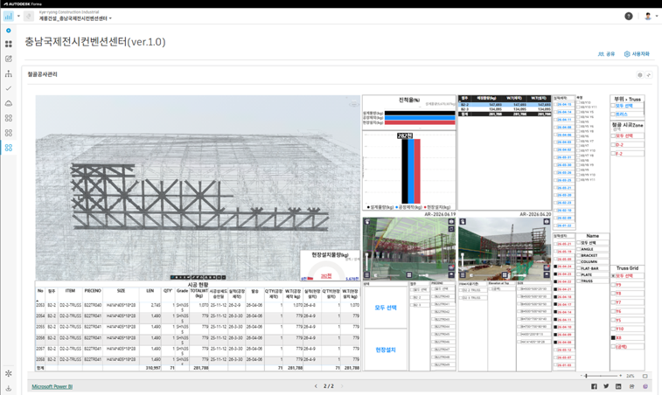Viewport: 662px width, 395px height.
Task: Open the hard hat safety icon in sidebar
Action: point(9,103)
